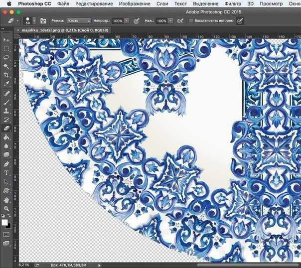301x268 pixels.
Task: Open the brush settings panel
Action: coord(43,21)
